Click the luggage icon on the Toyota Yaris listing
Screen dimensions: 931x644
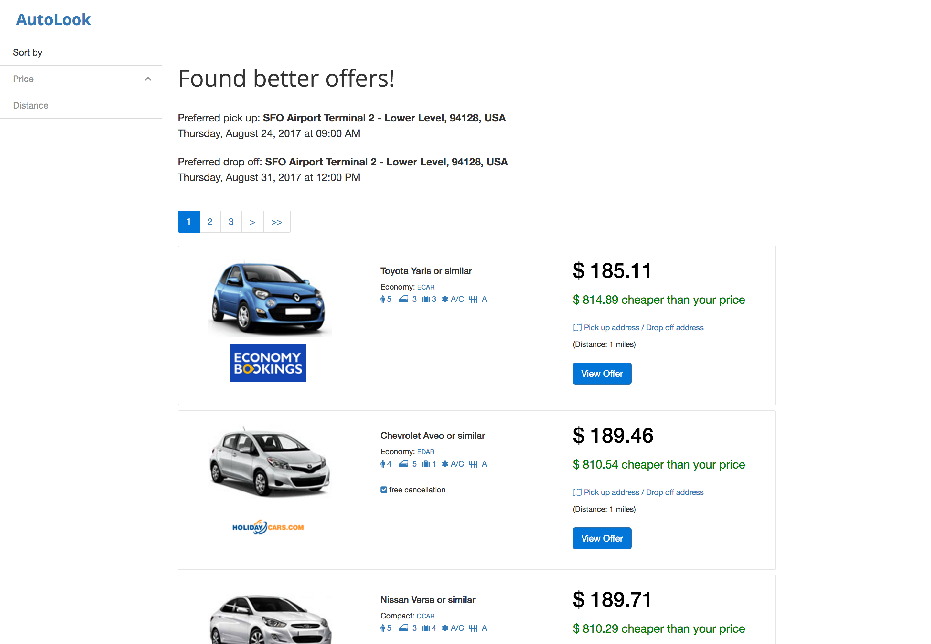[426, 299]
